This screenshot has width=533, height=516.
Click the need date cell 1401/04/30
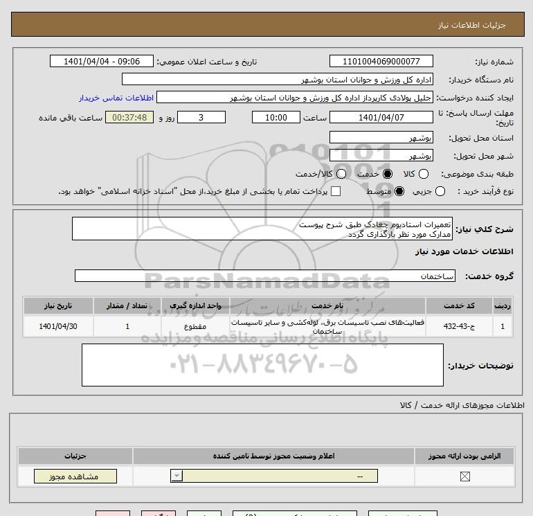pyautogui.click(x=58, y=326)
